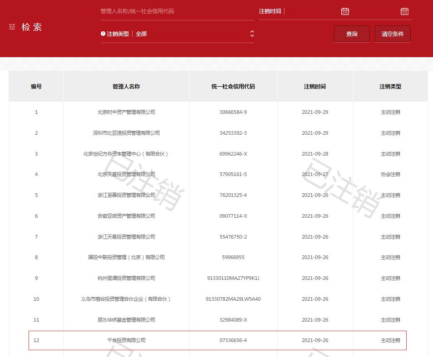Screen dimensions: 433x357
Task: Click the 管理人名称/统一社会信用代码 input field
Action: click(176, 12)
